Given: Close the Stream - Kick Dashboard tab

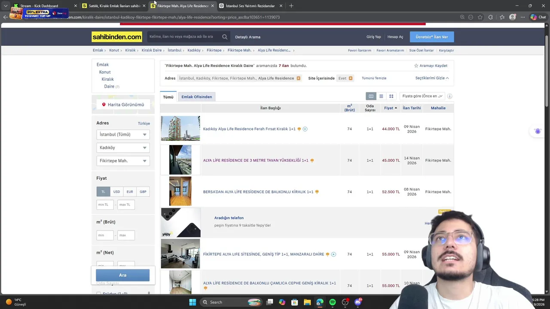Looking at the screenshot, I should [x=76, y=6].
